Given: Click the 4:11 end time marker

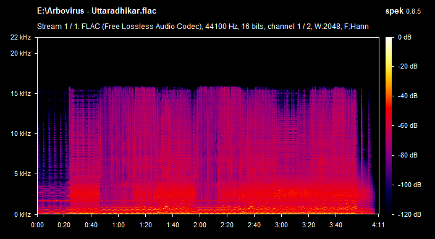Looking at the screenshot, I should point(378,225).
